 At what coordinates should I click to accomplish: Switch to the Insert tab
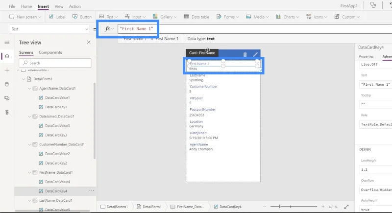43,6
